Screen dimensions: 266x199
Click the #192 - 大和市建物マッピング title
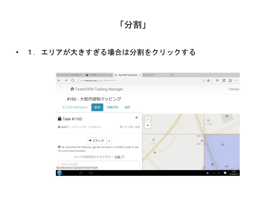94,99
